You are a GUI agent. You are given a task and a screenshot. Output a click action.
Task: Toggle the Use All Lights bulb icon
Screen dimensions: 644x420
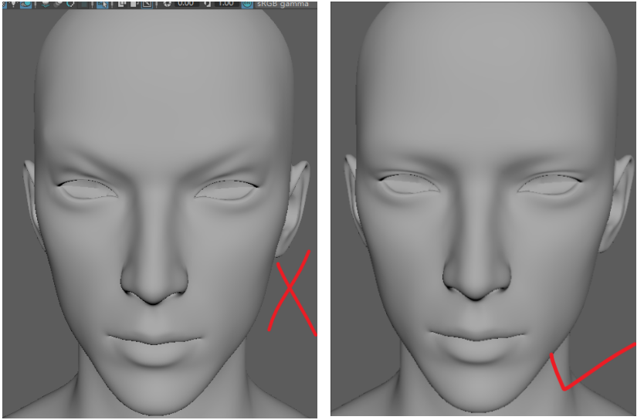point(14,4)
